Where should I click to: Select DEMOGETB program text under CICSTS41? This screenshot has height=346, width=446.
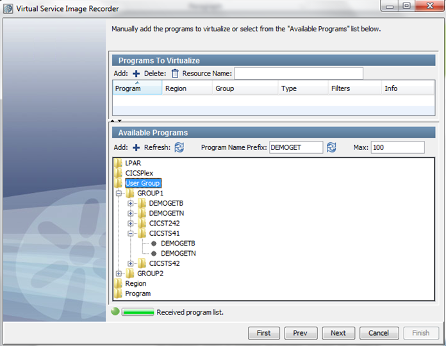point(178,243)
